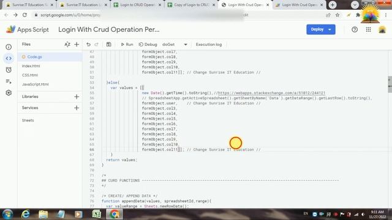Place cursor on 'return values;' line
This screenshot has height=220, width=392.
click(x=121, y=160)
